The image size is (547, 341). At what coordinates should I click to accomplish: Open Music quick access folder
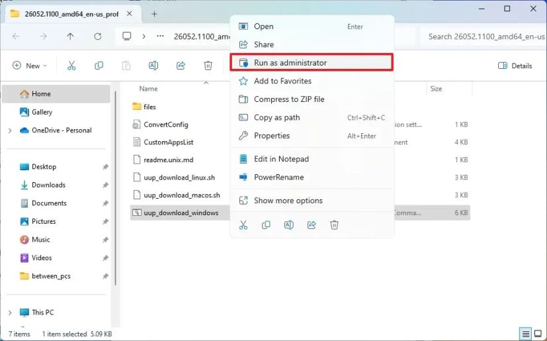56,239
